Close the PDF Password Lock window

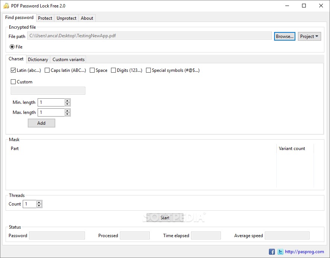coord(321,6)
